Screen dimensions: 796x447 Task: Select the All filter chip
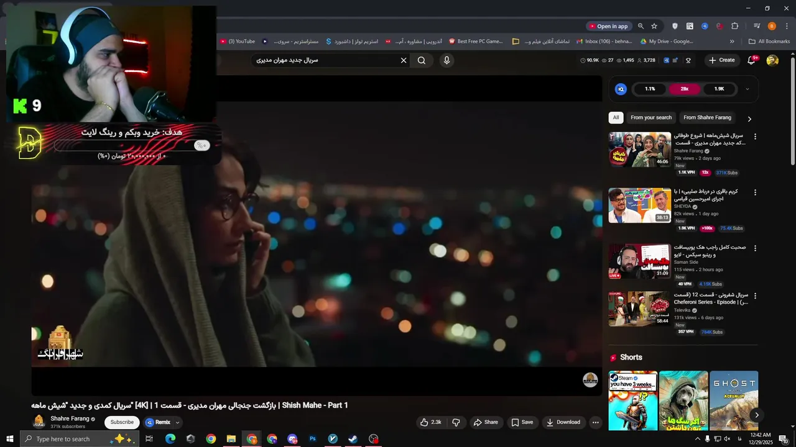[x=616, y=117]
